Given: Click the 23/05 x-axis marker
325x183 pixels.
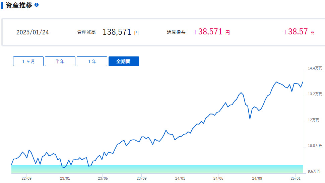Looking at the screenshot, I should point(103,178).
